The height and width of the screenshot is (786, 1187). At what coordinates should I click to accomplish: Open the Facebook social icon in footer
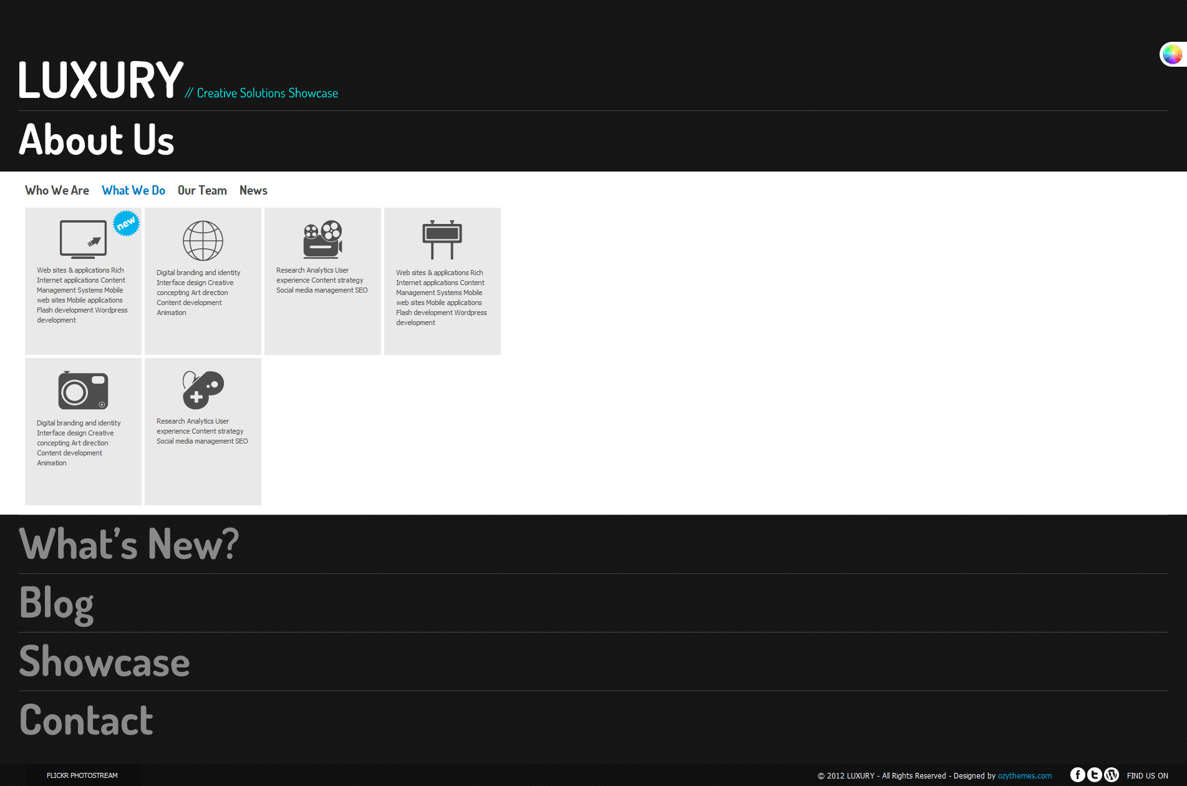pos(1077,775)
